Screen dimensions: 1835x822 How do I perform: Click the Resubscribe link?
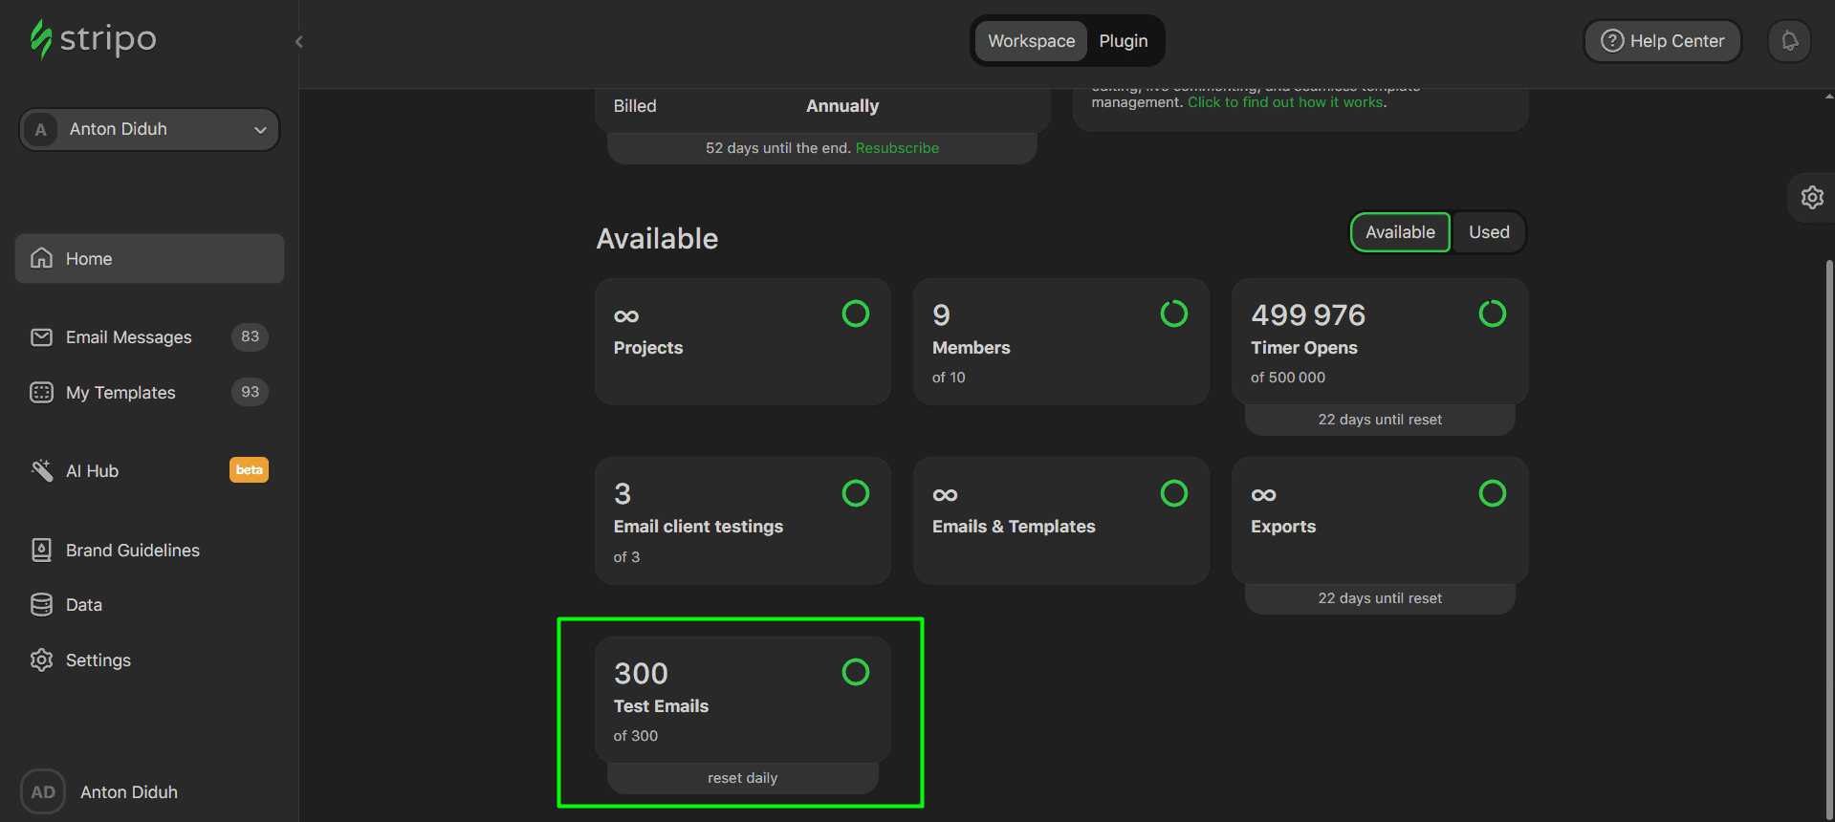click(x=897, y=148)
